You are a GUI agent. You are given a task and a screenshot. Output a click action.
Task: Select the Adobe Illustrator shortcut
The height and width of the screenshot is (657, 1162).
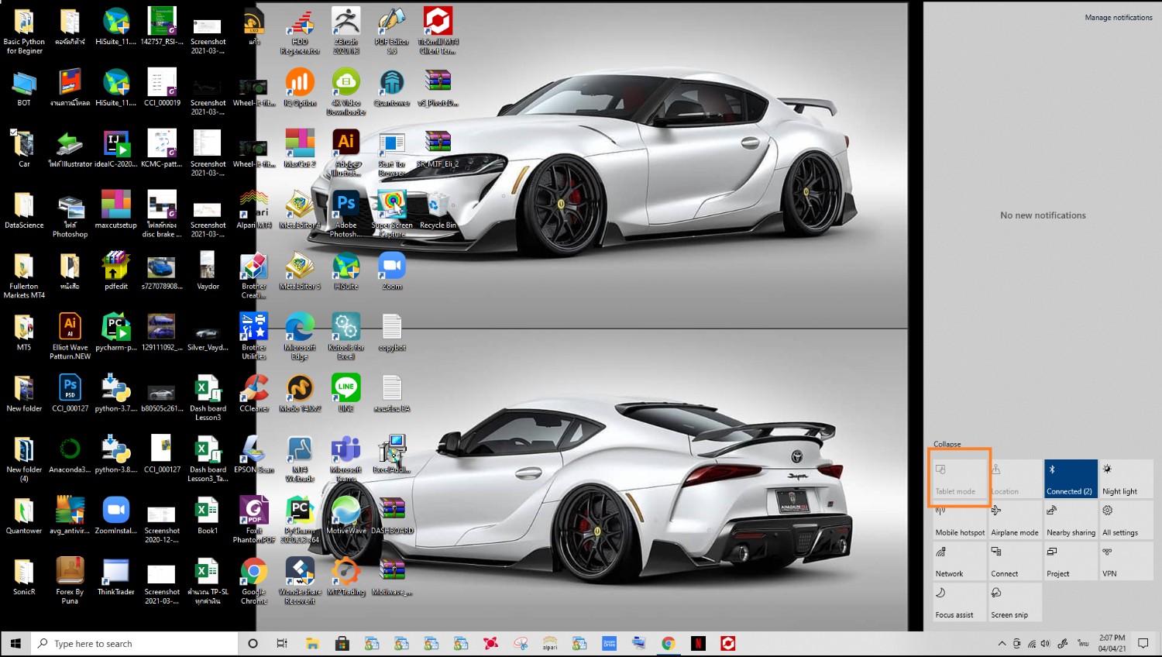point(346,152)
